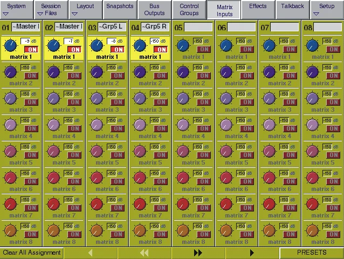
Task: Enable matrix 8 ON for channel 08
Action: pos(333,234)
